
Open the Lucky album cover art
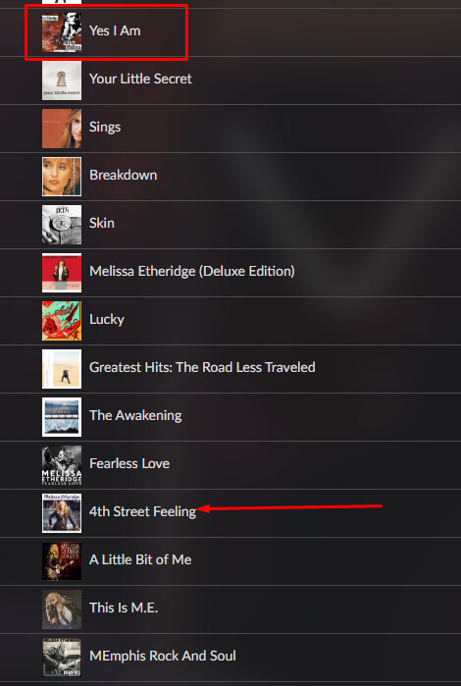coord(62,321)
